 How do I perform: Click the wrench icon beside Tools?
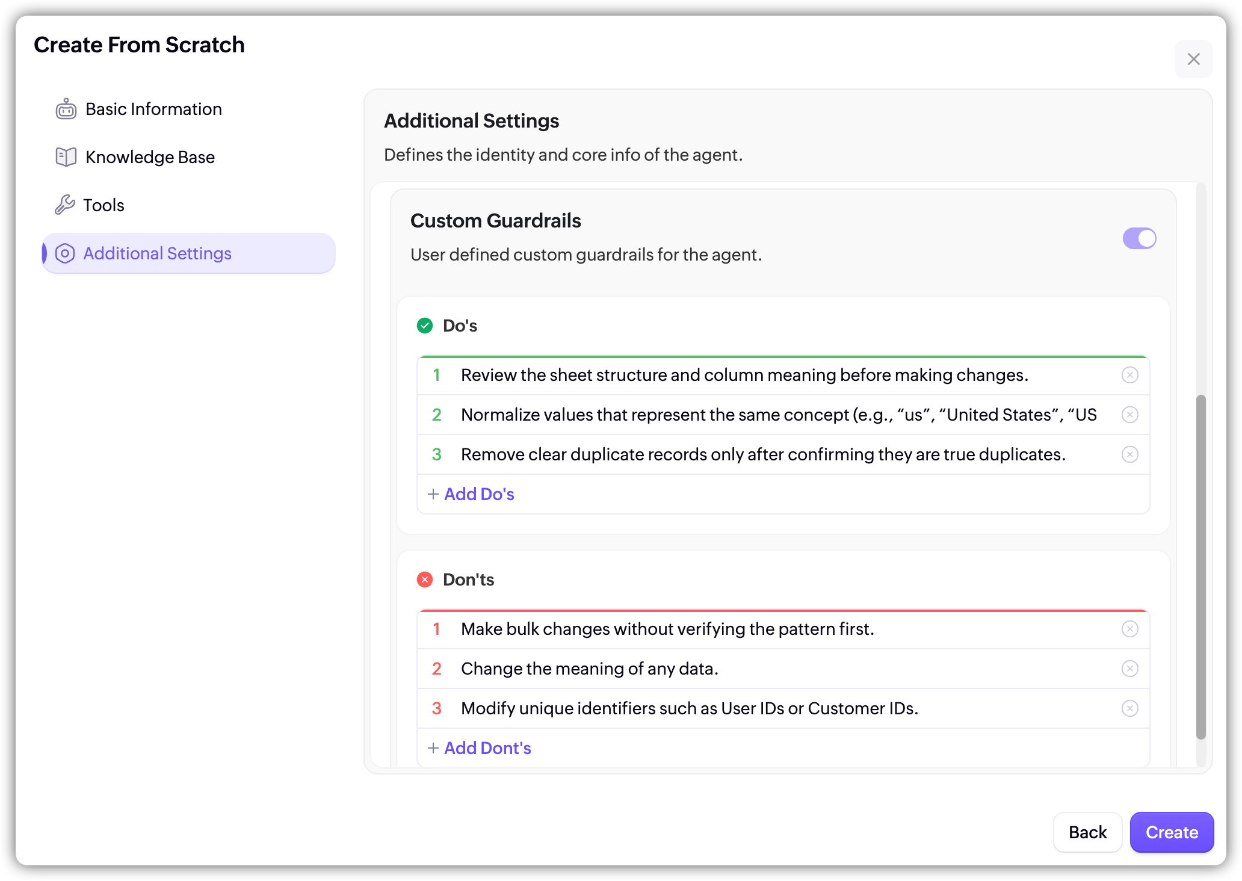point(65,205)
